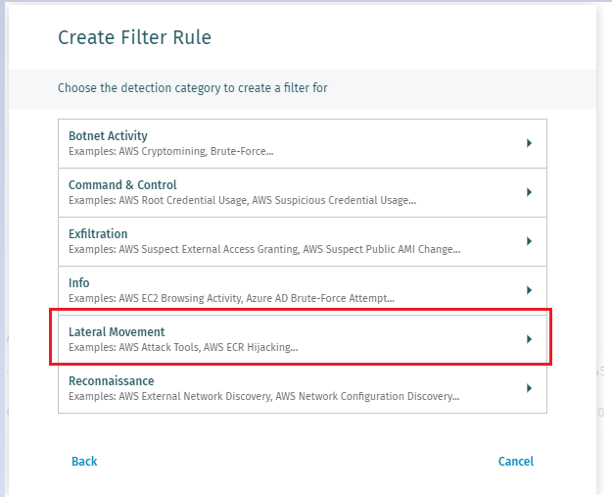Viewport: 612px width, 497px height.
Task: Select the Command & Control title
Action: click(122, 185)
